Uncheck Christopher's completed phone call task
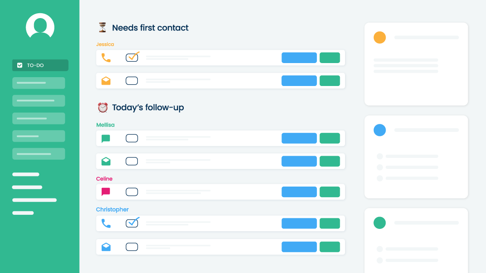The width and height of the screenshot is (486, 273). tap(132, 223)
